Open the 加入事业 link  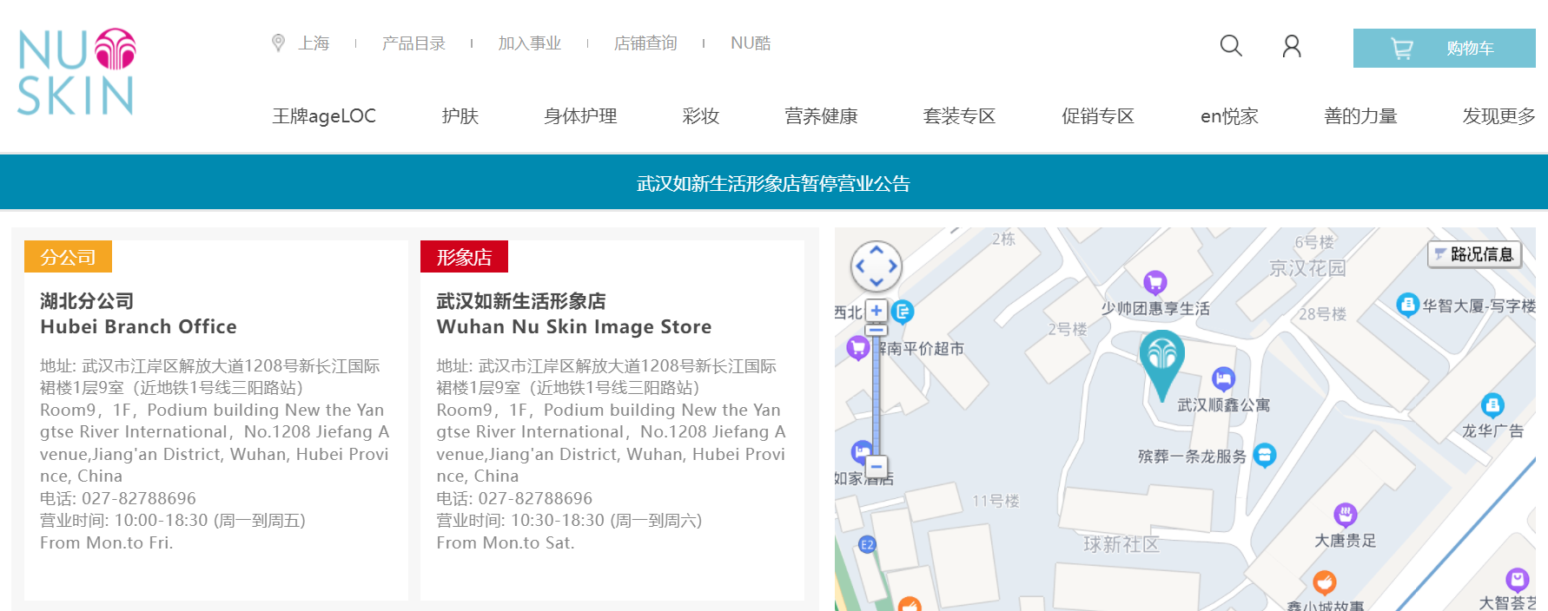[x=529, y=43]
